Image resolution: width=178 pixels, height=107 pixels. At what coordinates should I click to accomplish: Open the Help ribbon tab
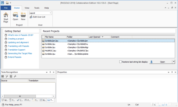tap(47, 8)
